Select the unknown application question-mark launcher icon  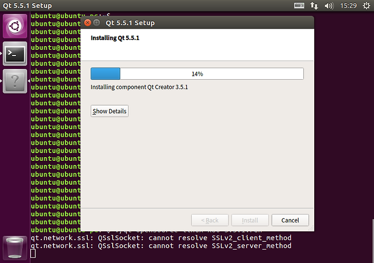point(15,81)
